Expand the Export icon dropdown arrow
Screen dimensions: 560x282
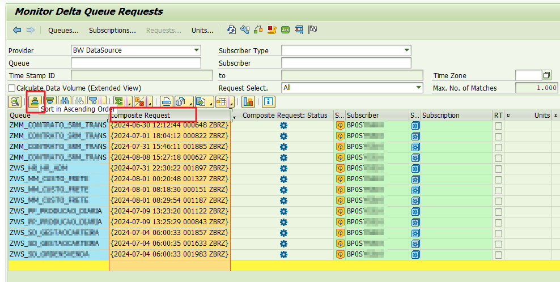[x=210, y=102]
